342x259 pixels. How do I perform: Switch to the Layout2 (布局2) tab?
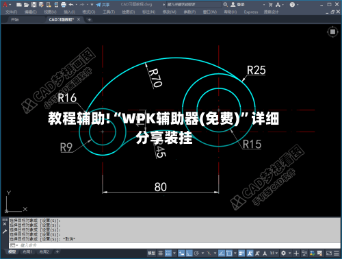[44, 251]
